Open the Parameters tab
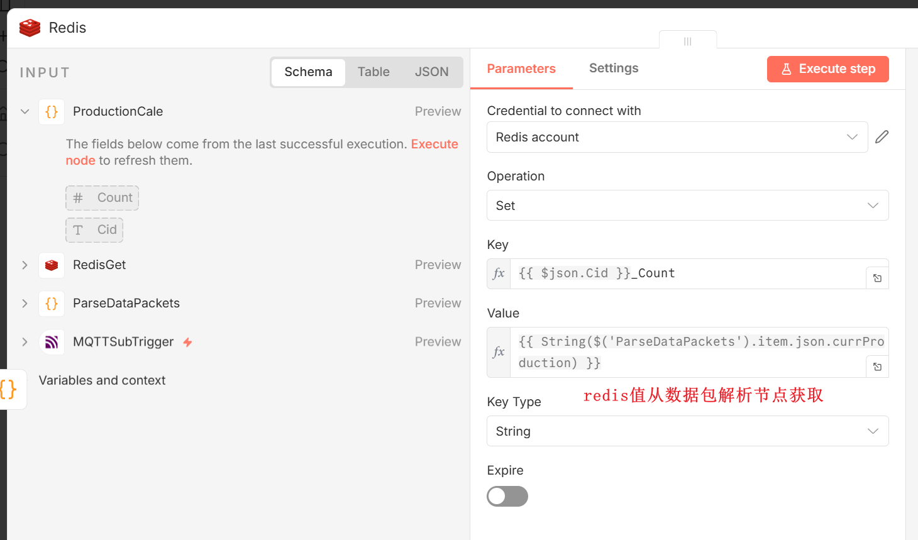The height and width of the screenshot is (540, 918). [521, 69]
